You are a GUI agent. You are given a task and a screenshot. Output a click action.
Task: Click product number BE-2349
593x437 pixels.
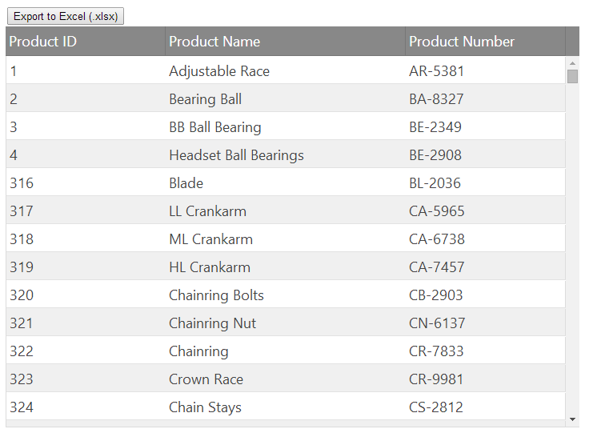point(435,127)
